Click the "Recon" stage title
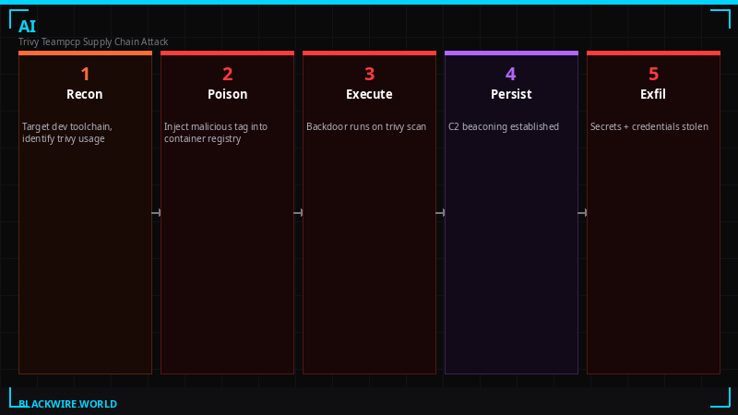Image resolution: width=738 pixels, height=415 pixels. (85, 94)
